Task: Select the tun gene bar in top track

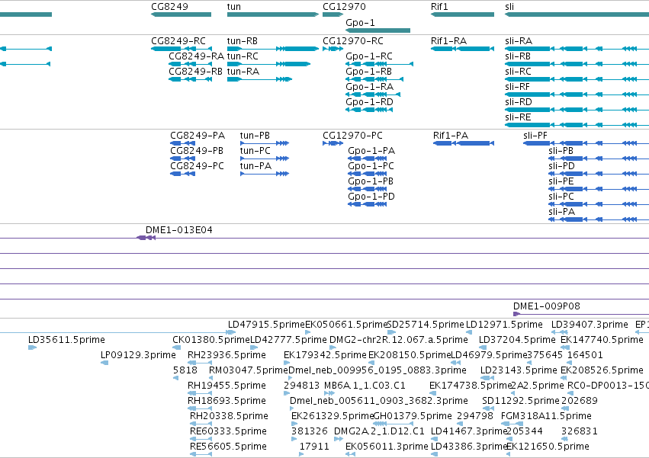Action: click(x=273, y=14)
